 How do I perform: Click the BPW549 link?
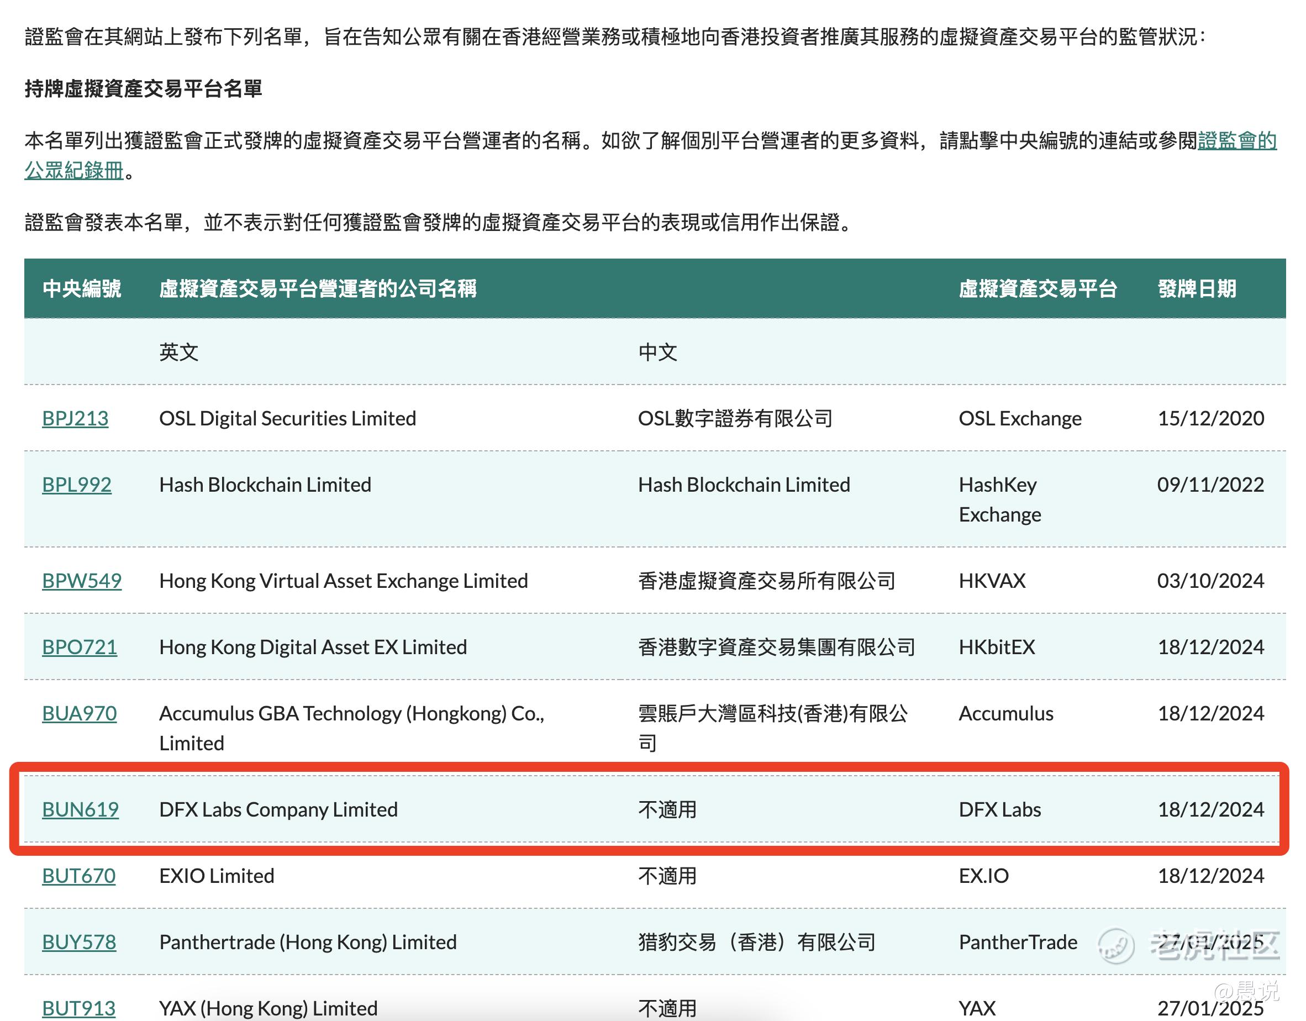coord(81,581)
